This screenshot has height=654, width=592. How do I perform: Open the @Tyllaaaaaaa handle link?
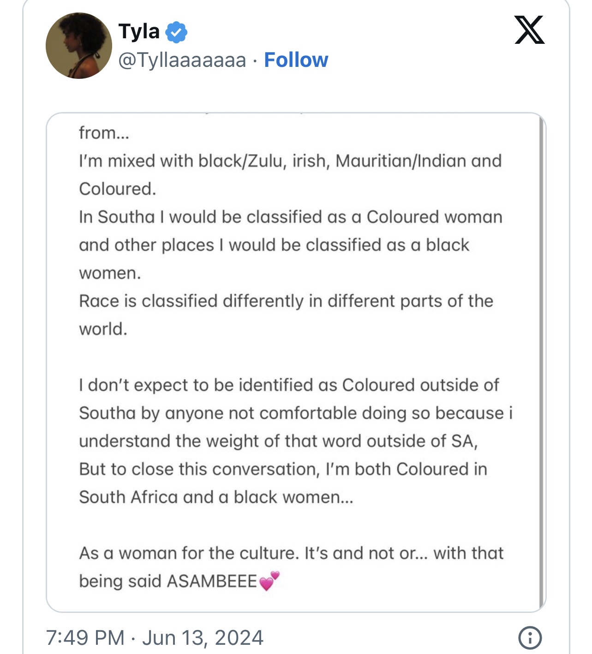tap(182, 60)
